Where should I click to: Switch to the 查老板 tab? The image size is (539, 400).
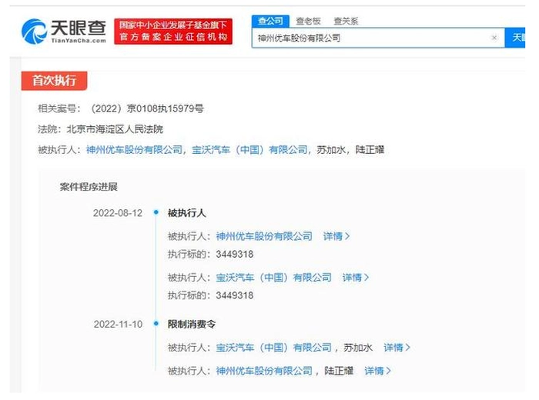tap(309, 21)
